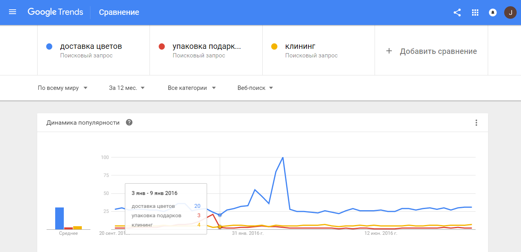Open the navigation hamburger menu
Viewport: 521px width, 252px height.
click(x=13, y=12)
